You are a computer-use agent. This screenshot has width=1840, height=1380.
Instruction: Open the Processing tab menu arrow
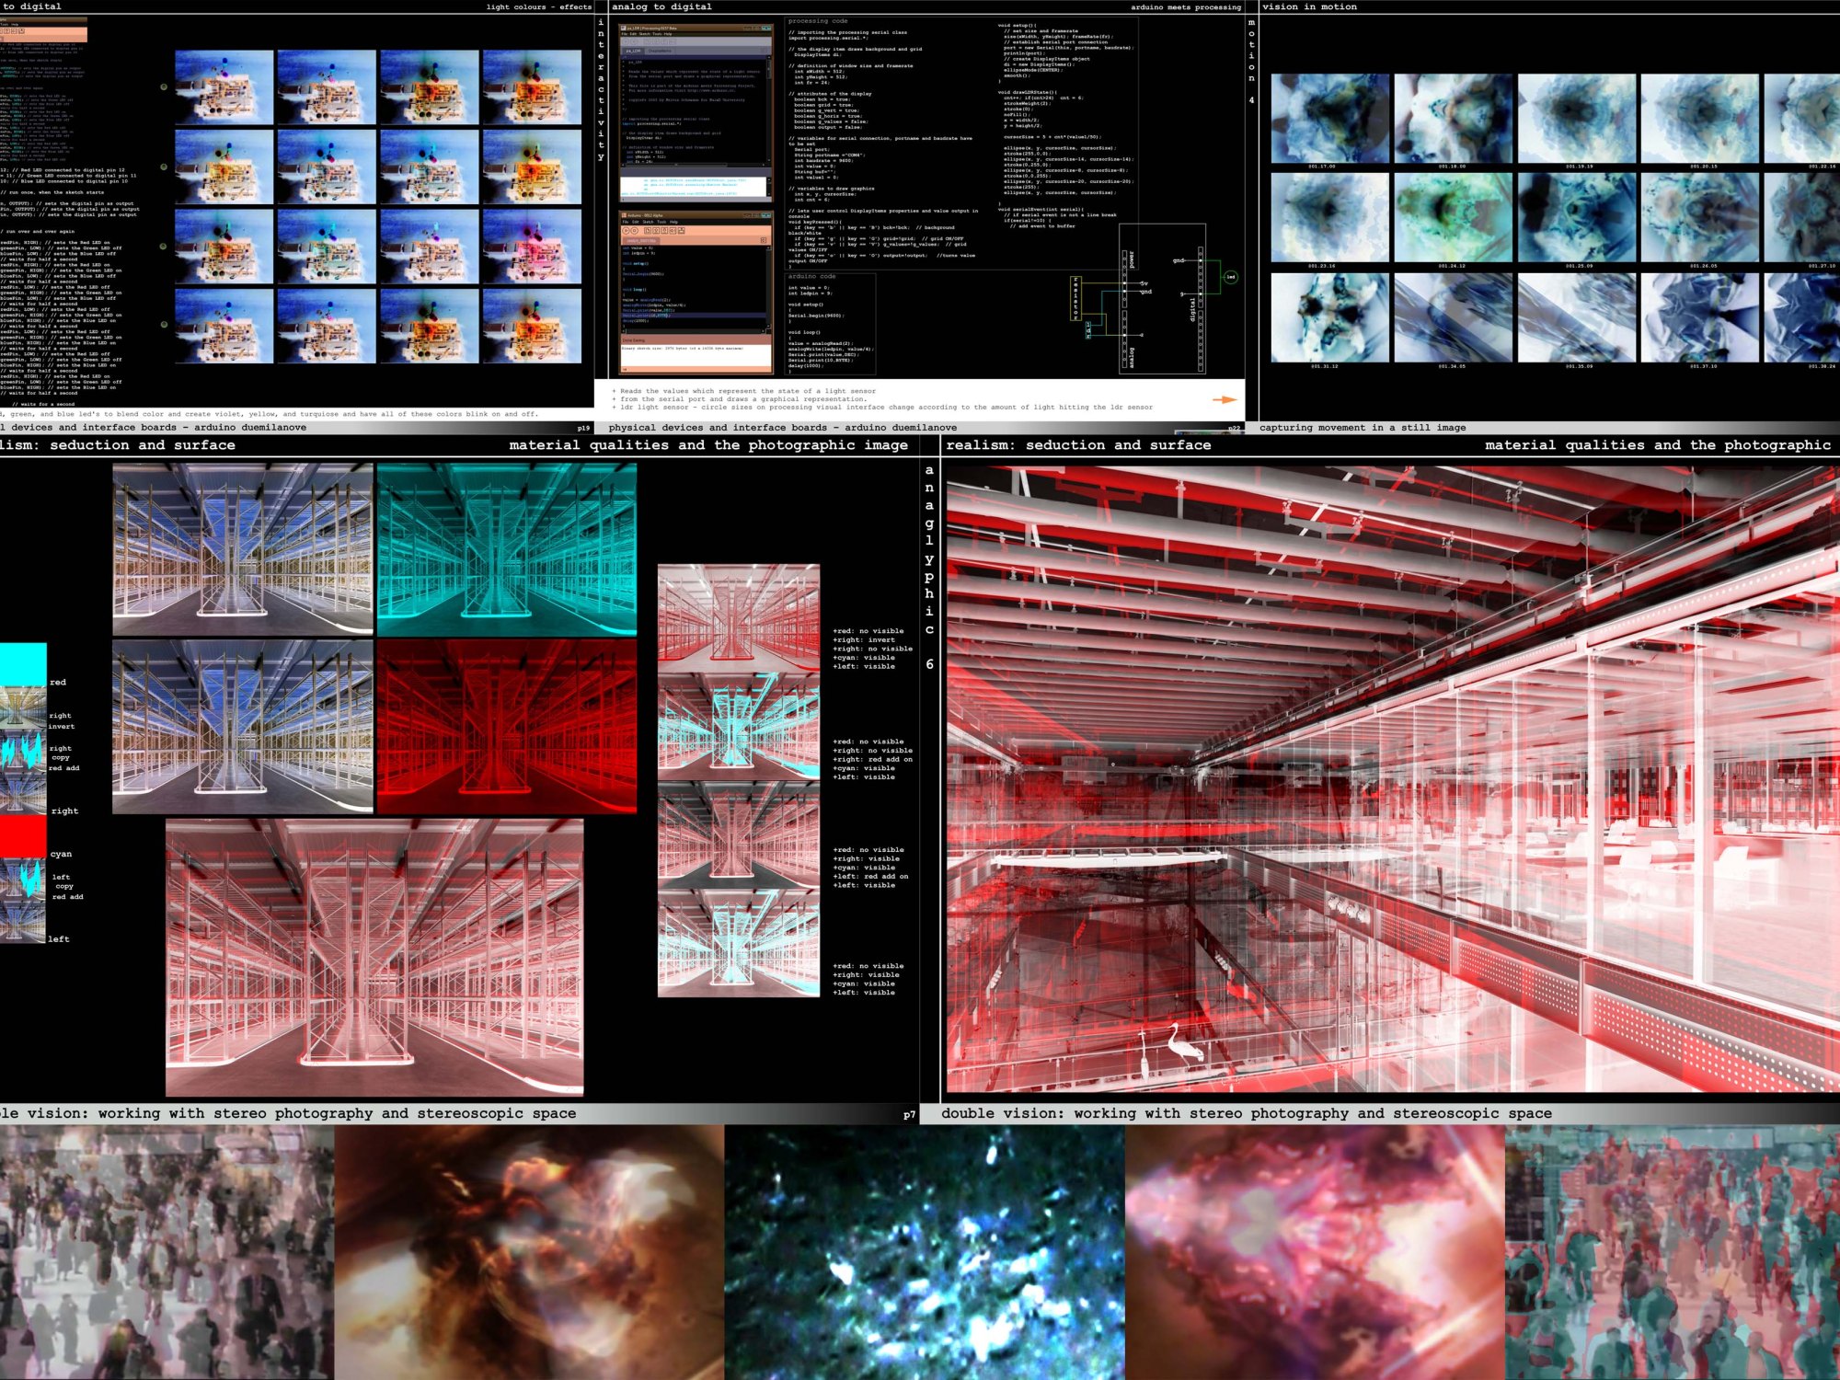(763, 51)
